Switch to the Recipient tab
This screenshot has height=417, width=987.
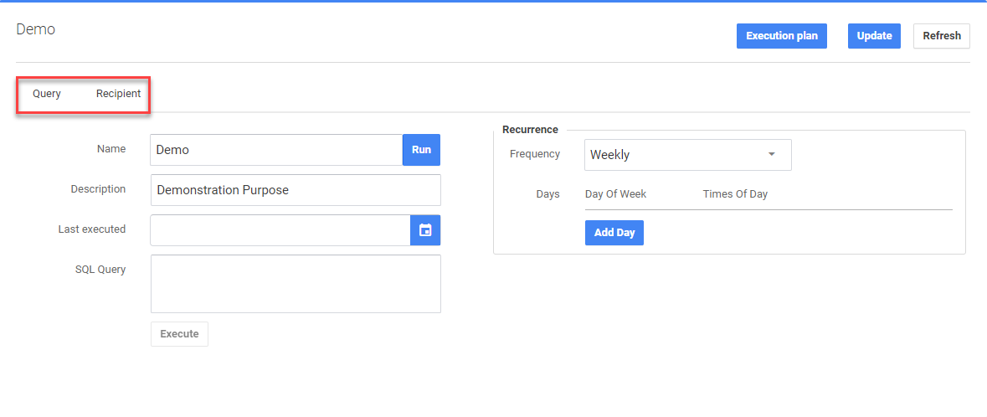118,94
